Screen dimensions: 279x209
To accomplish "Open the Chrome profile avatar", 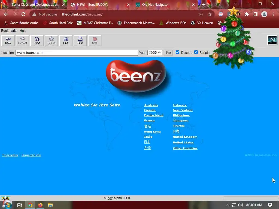I will click(x=264, y=14).
